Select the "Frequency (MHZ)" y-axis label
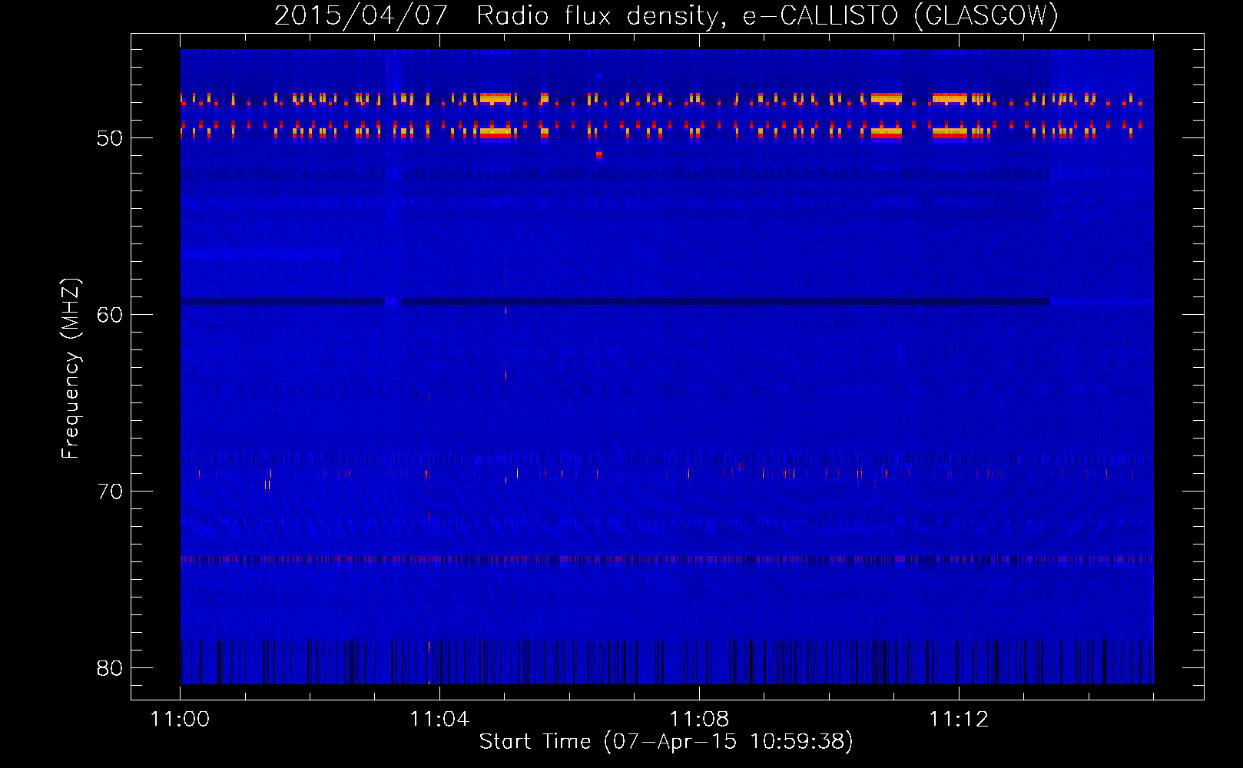The image size is (1243, 768). (x=71, y=369)
